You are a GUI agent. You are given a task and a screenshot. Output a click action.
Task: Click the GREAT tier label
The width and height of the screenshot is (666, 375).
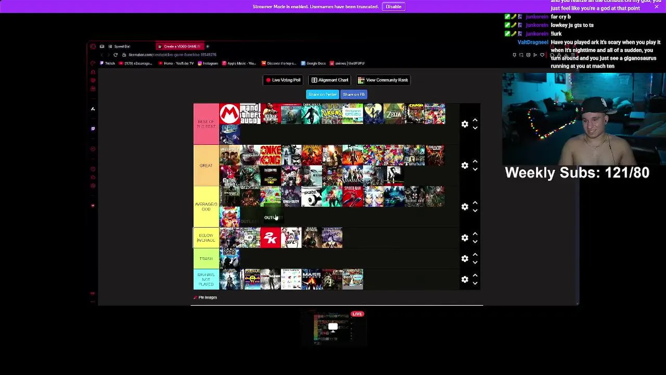[206, 165]
